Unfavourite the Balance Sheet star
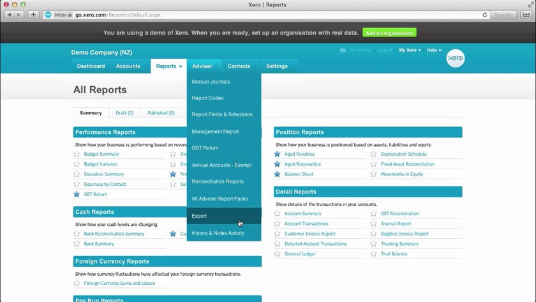This screenshot has height=302, width=536. [x=277, y=174]
